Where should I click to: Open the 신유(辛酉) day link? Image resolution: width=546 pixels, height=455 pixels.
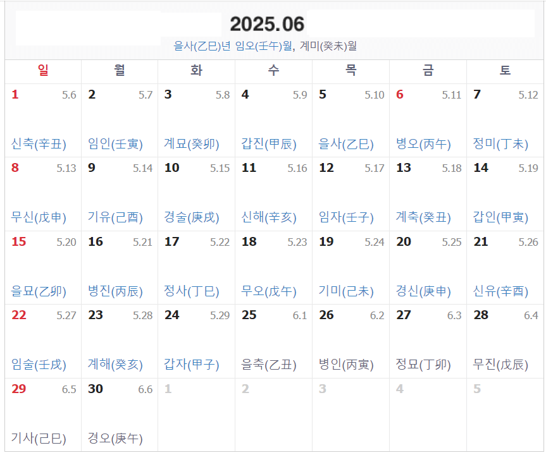(x=500, y=291)
